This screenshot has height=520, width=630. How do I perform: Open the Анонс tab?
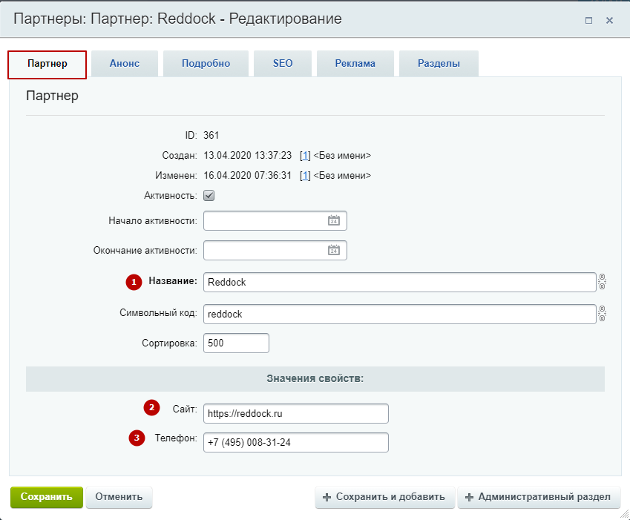tap(125, 64)
